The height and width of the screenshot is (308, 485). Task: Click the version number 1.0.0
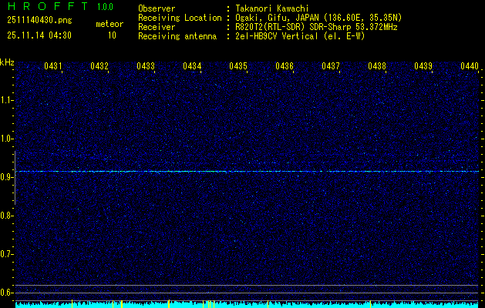tap(105, 6)
